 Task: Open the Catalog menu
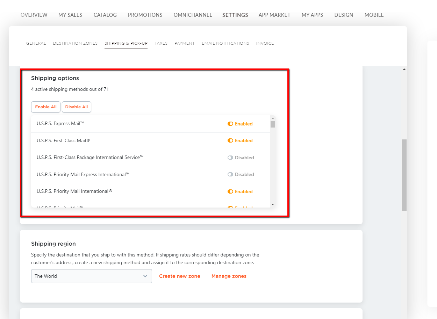[x=105, y=15]
